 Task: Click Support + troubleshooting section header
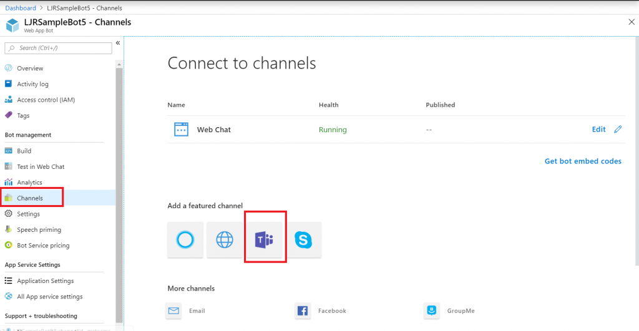pyautogui.click(x=41, y=316)
